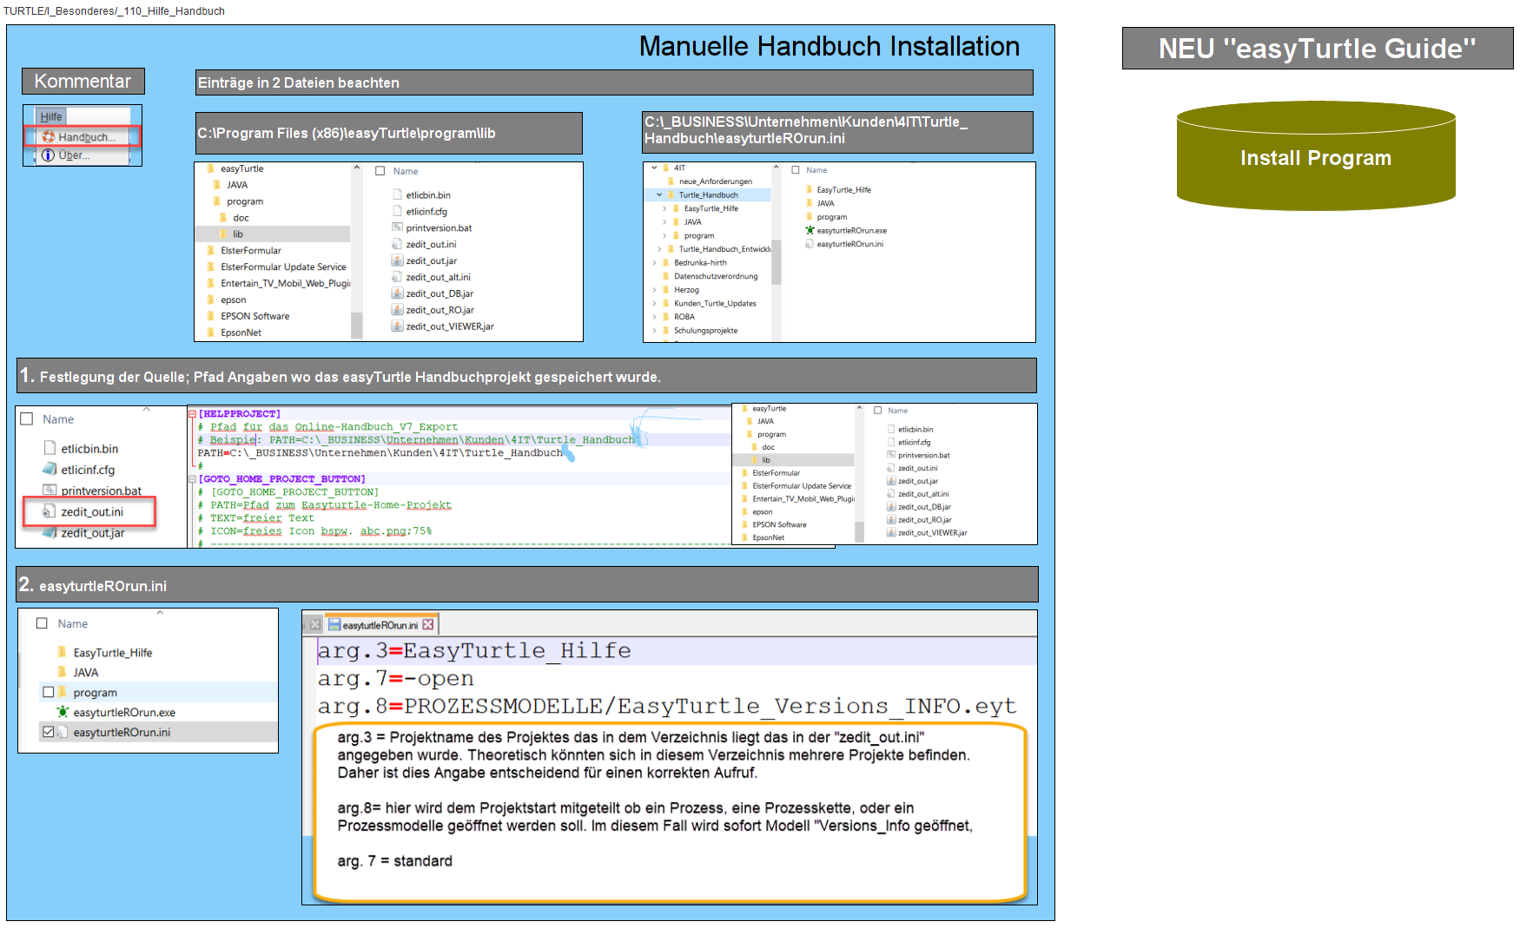Close the grey inactive editor tab
The width and height of the screenshot is (1520, 928).
pyautogui.click(x=314, y=625)
